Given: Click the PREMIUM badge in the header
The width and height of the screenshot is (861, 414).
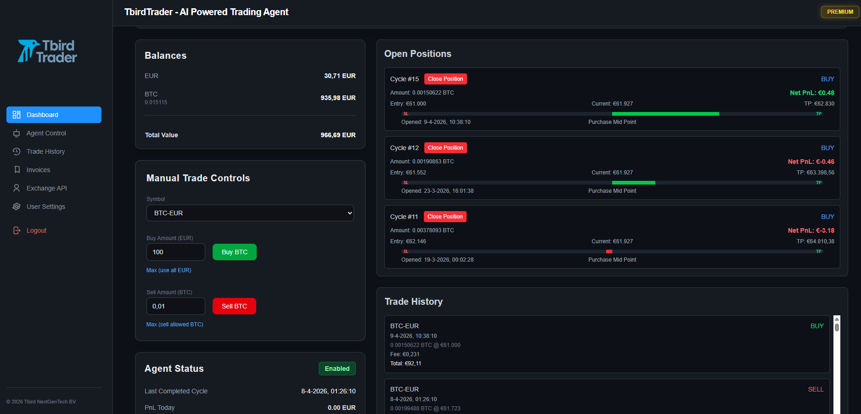Looking at the screenshot, I should click(840, 12).
